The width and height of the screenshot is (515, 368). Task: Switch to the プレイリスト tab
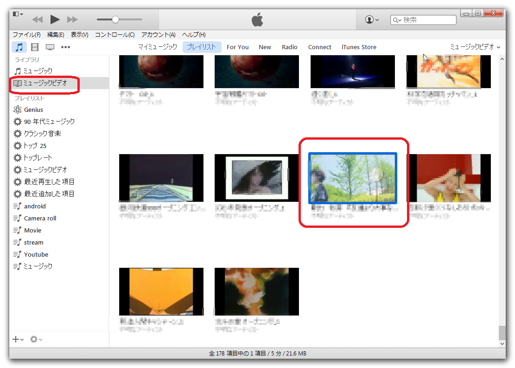202,47
